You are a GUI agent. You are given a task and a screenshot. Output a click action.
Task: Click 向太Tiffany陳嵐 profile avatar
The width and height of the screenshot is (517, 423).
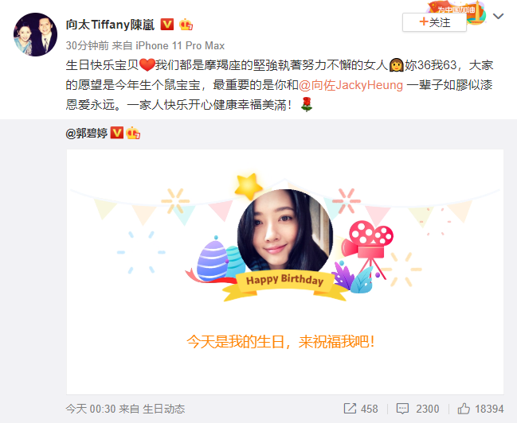coord(35,34)
